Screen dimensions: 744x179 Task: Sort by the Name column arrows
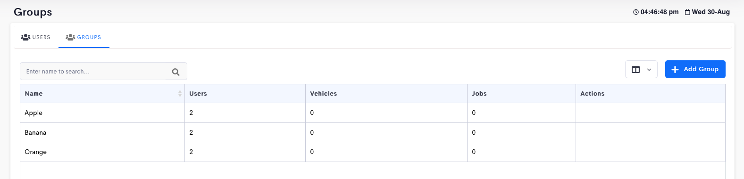[x=180, y=94]
